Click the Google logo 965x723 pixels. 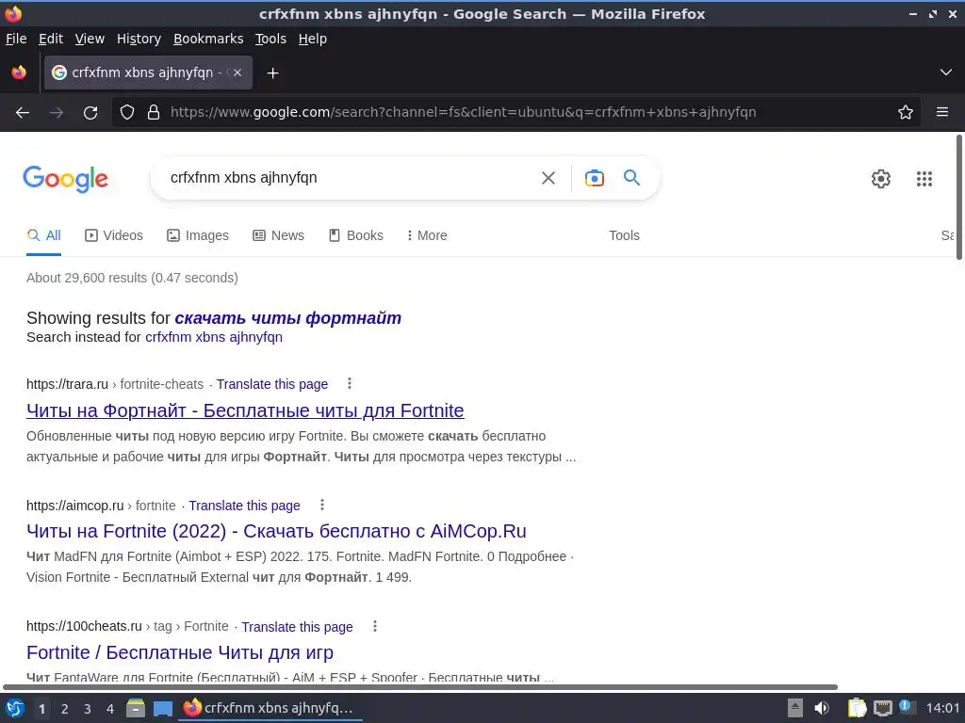(x=65, y=179)
